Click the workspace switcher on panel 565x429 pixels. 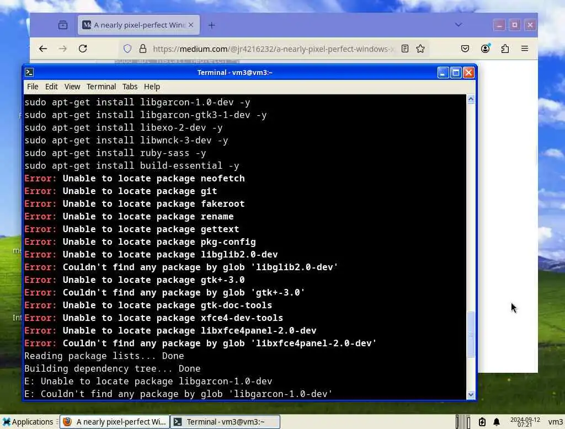coord(463,422)
